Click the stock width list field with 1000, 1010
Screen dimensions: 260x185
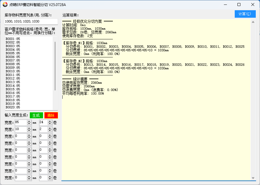31,22
